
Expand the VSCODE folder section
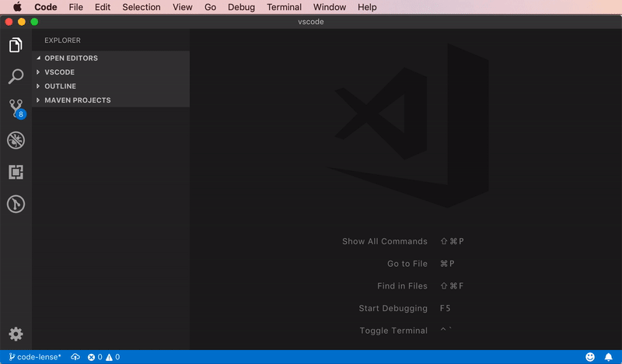pyautogui.click(x=110, y=72)
